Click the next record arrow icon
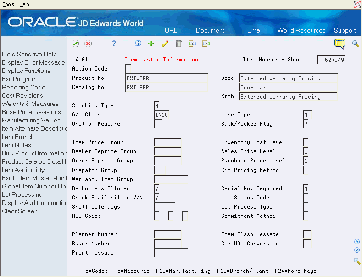Image resolution: width=362 pixels, height=277 pixels. 206,44
